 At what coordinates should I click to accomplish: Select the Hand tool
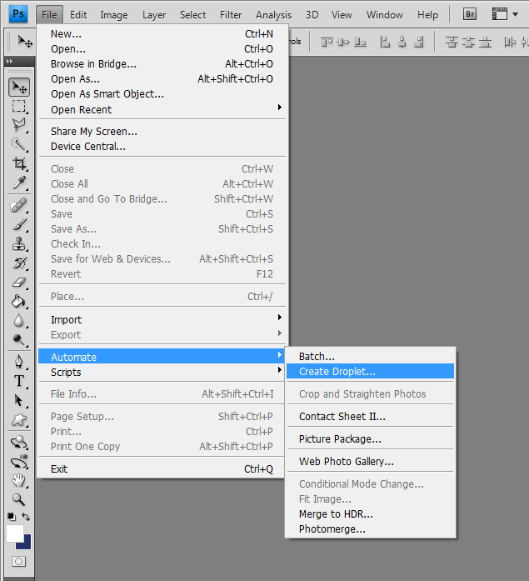pos(19,481)
